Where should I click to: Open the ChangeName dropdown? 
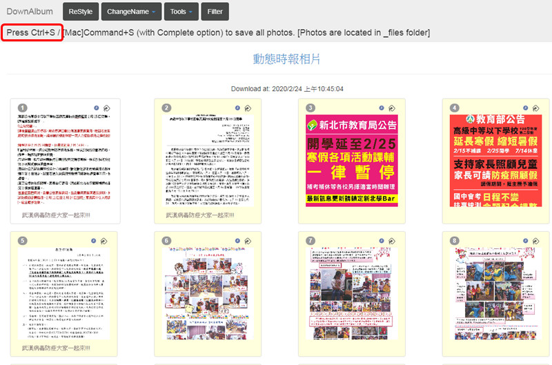coord(131,12)
